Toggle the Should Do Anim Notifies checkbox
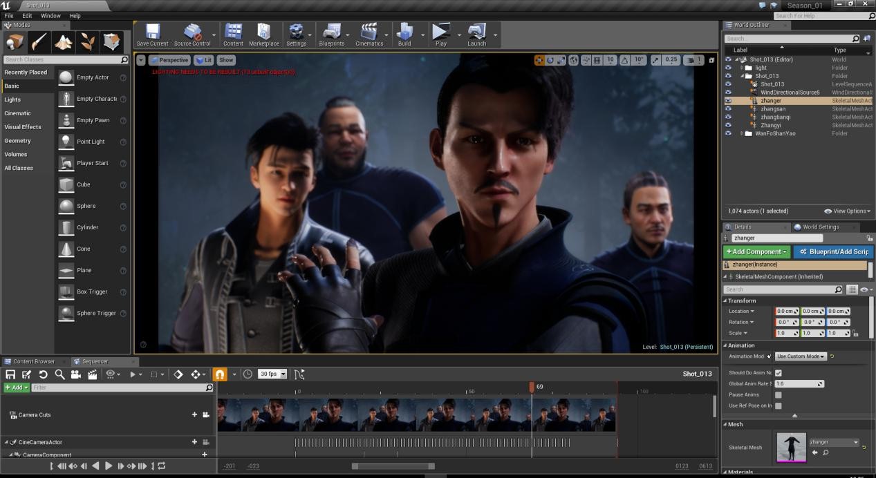Image resolution: width=876 pixels, height=478 pixels. coord(779,373)
